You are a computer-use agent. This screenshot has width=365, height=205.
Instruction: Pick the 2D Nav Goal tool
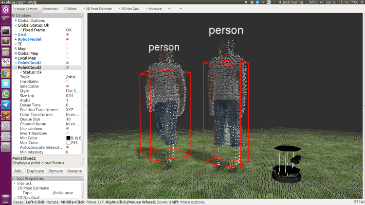(128, 9)
